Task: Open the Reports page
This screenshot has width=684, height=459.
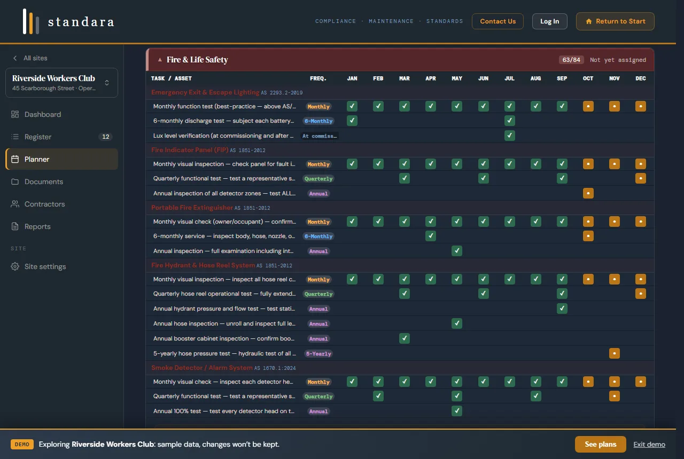Action: 61,226
